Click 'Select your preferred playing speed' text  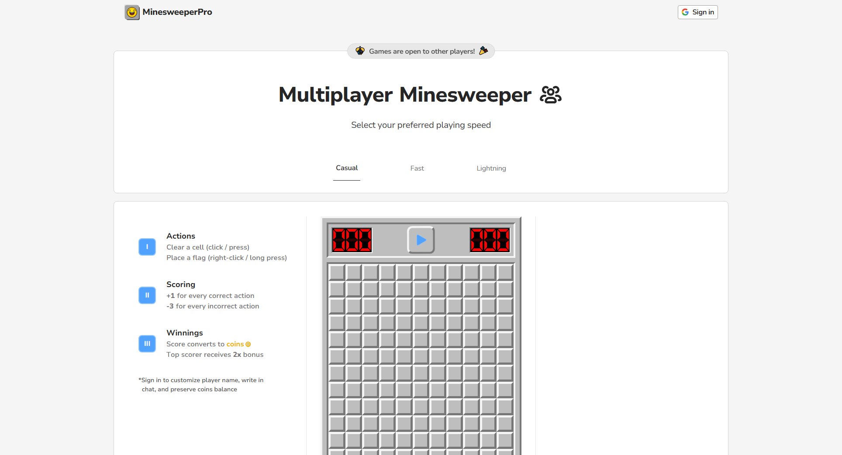pyautogui.click(x=421, y=125)
